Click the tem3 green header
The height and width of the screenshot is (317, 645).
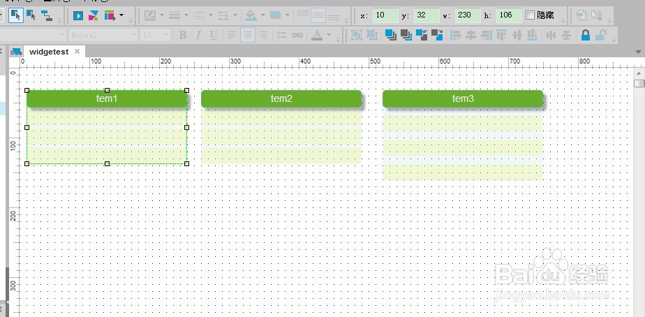click(x=463, y=99)
